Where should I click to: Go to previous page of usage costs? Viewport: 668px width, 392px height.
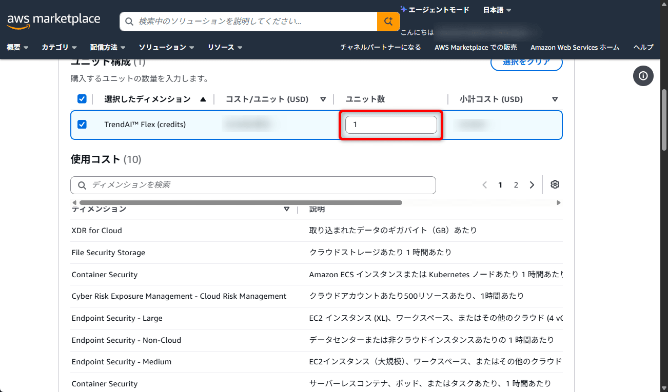[485, 185]
